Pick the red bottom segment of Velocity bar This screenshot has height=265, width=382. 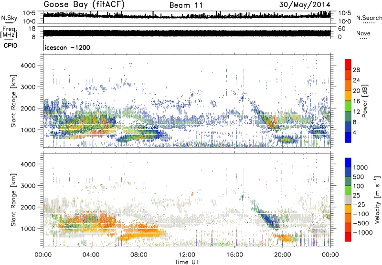point(348,237)
